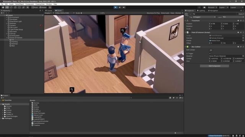This screenshot has width=245, height=137.
Task: Open the Tag dropdown in Inspector
Action: (204, 17)
